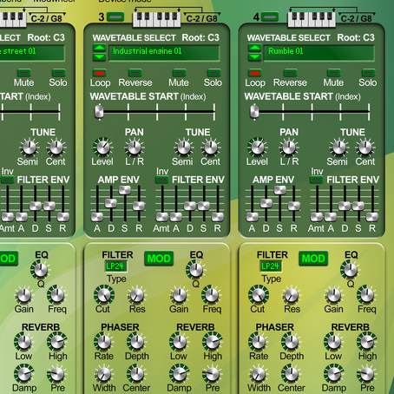This screenshot has height=394, width=394.
Task: Click Wavetable Start slider handle in layer 3
Action: click(x=99, y=112)
